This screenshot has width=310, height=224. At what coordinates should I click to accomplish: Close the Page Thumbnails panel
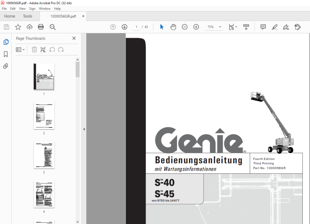74,38
